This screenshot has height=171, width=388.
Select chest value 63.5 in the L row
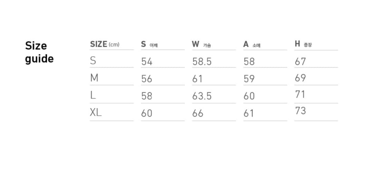pyautogui.click(x=202, y=96)
